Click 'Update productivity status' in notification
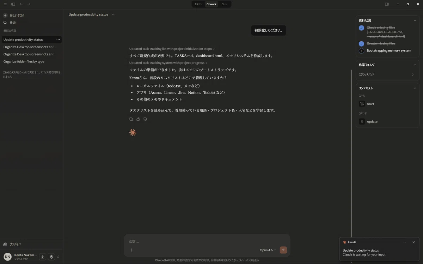 click(x=361, y=250)
